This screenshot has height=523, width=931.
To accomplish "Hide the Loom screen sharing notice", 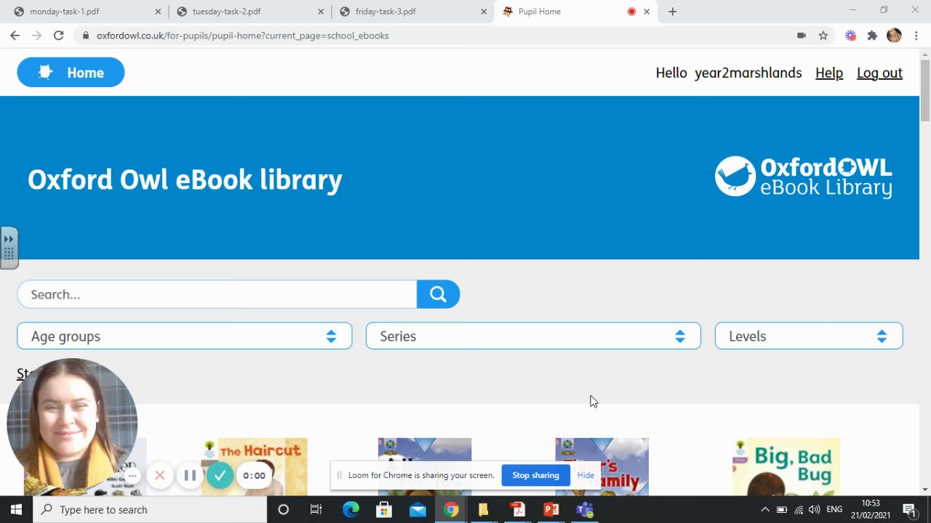I will pos(586,475).
